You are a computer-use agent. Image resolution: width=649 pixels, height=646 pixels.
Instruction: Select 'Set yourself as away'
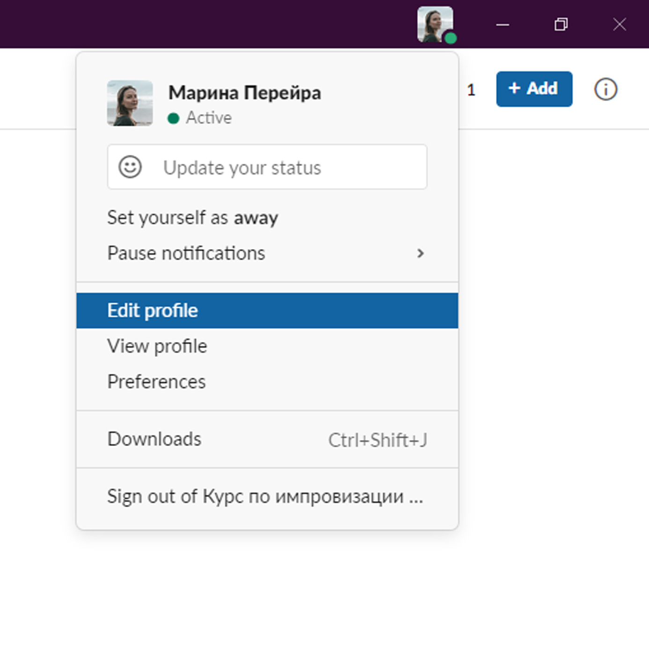tap(192, 218)
